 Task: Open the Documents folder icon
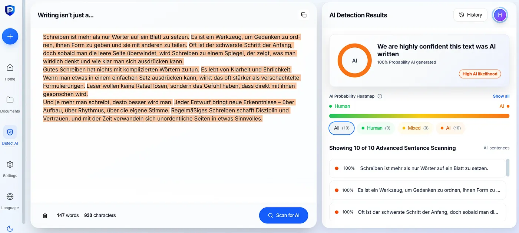pos(10,99)
